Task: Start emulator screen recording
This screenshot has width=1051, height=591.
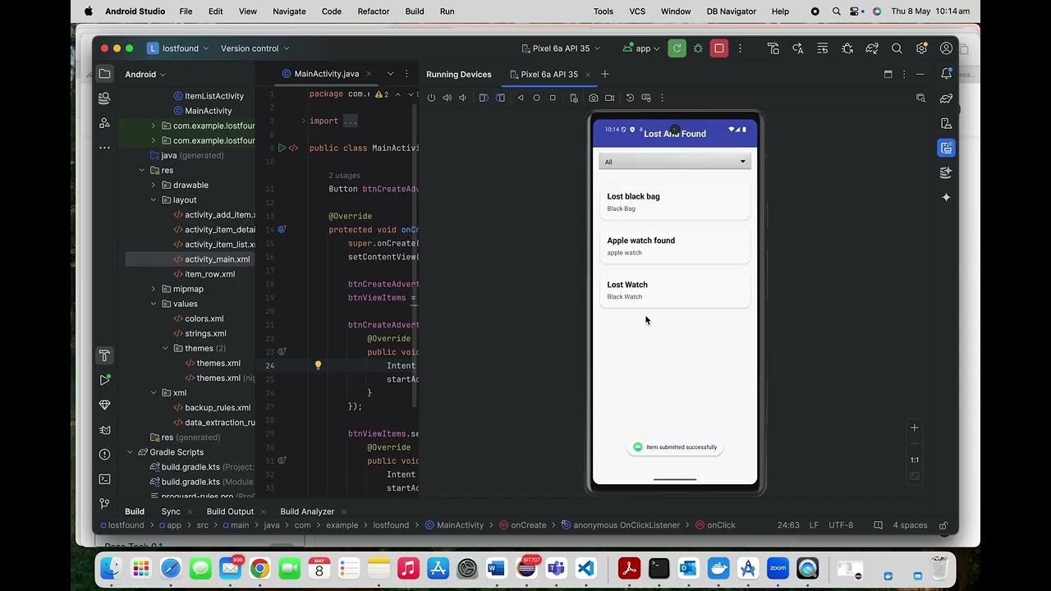Action: pyautogui.click(x=609, y=98)
